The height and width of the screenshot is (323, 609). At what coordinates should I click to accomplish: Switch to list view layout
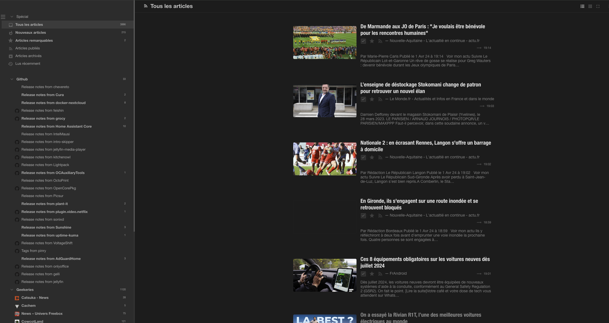pyautogui.click(x=582, y=6)
